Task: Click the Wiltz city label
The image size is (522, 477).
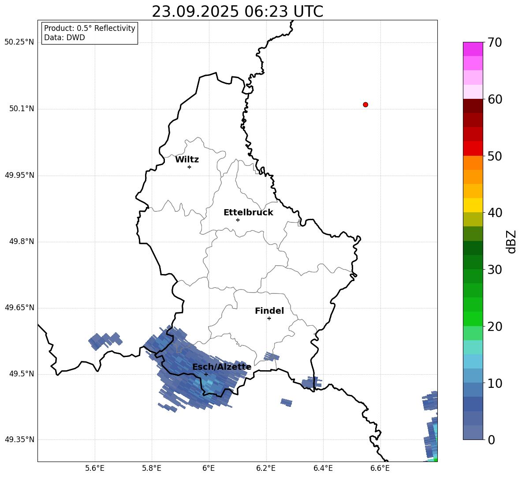Action: pyautogui.click(x=187, y=160)
